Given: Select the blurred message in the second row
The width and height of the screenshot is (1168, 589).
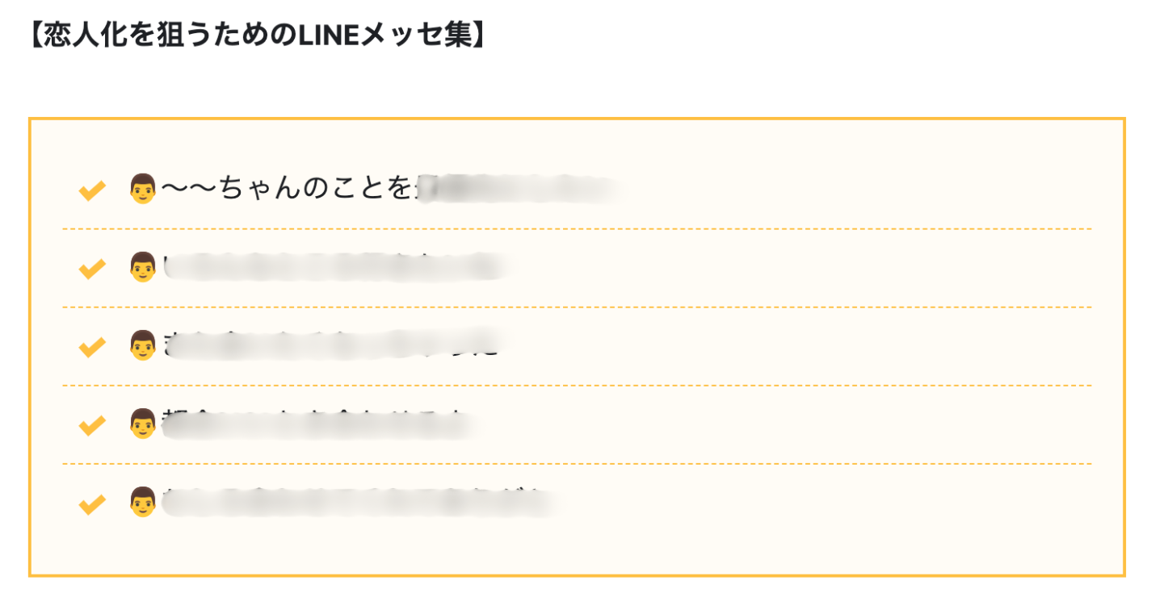Looking at the screenshot, I should 335,267.
